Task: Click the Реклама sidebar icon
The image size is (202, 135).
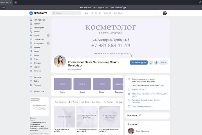Action: click(31, 85)
